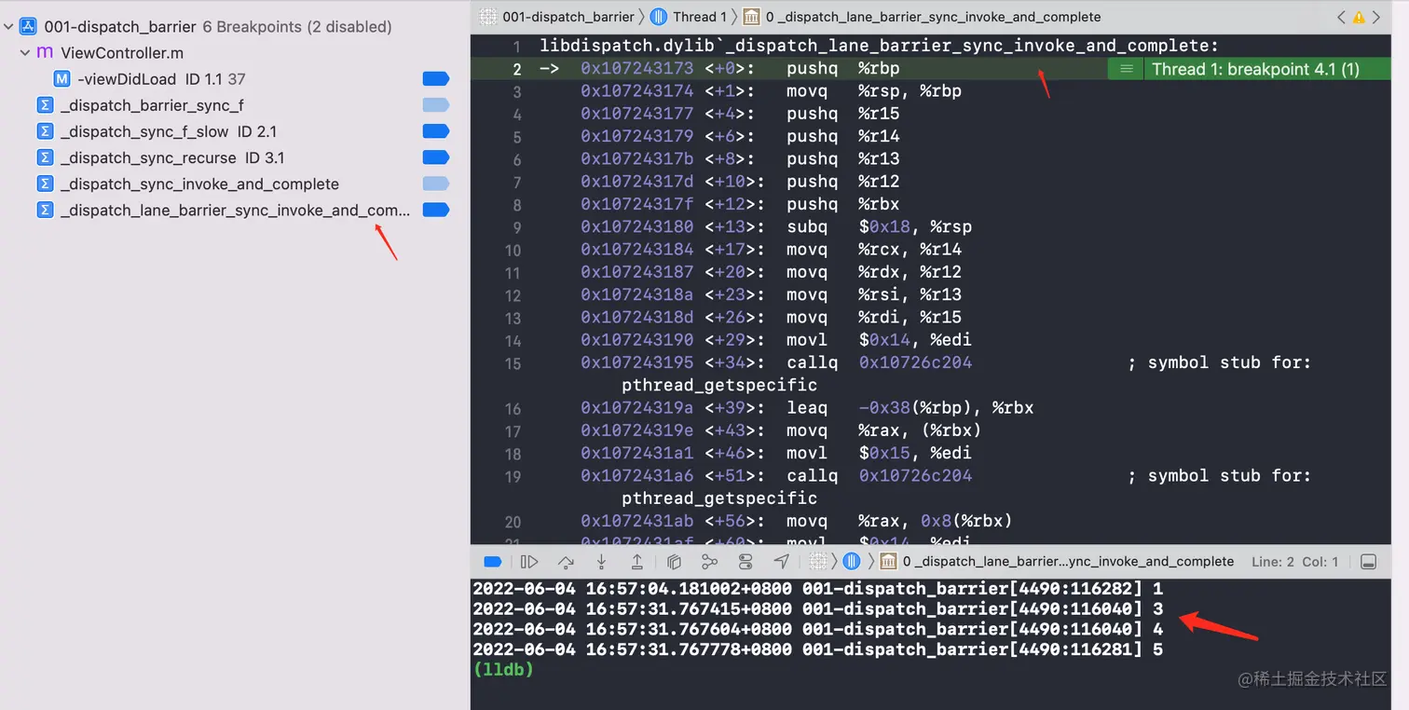Open the Debug Memory Graph tool
1409x710 pixels.
709,561
